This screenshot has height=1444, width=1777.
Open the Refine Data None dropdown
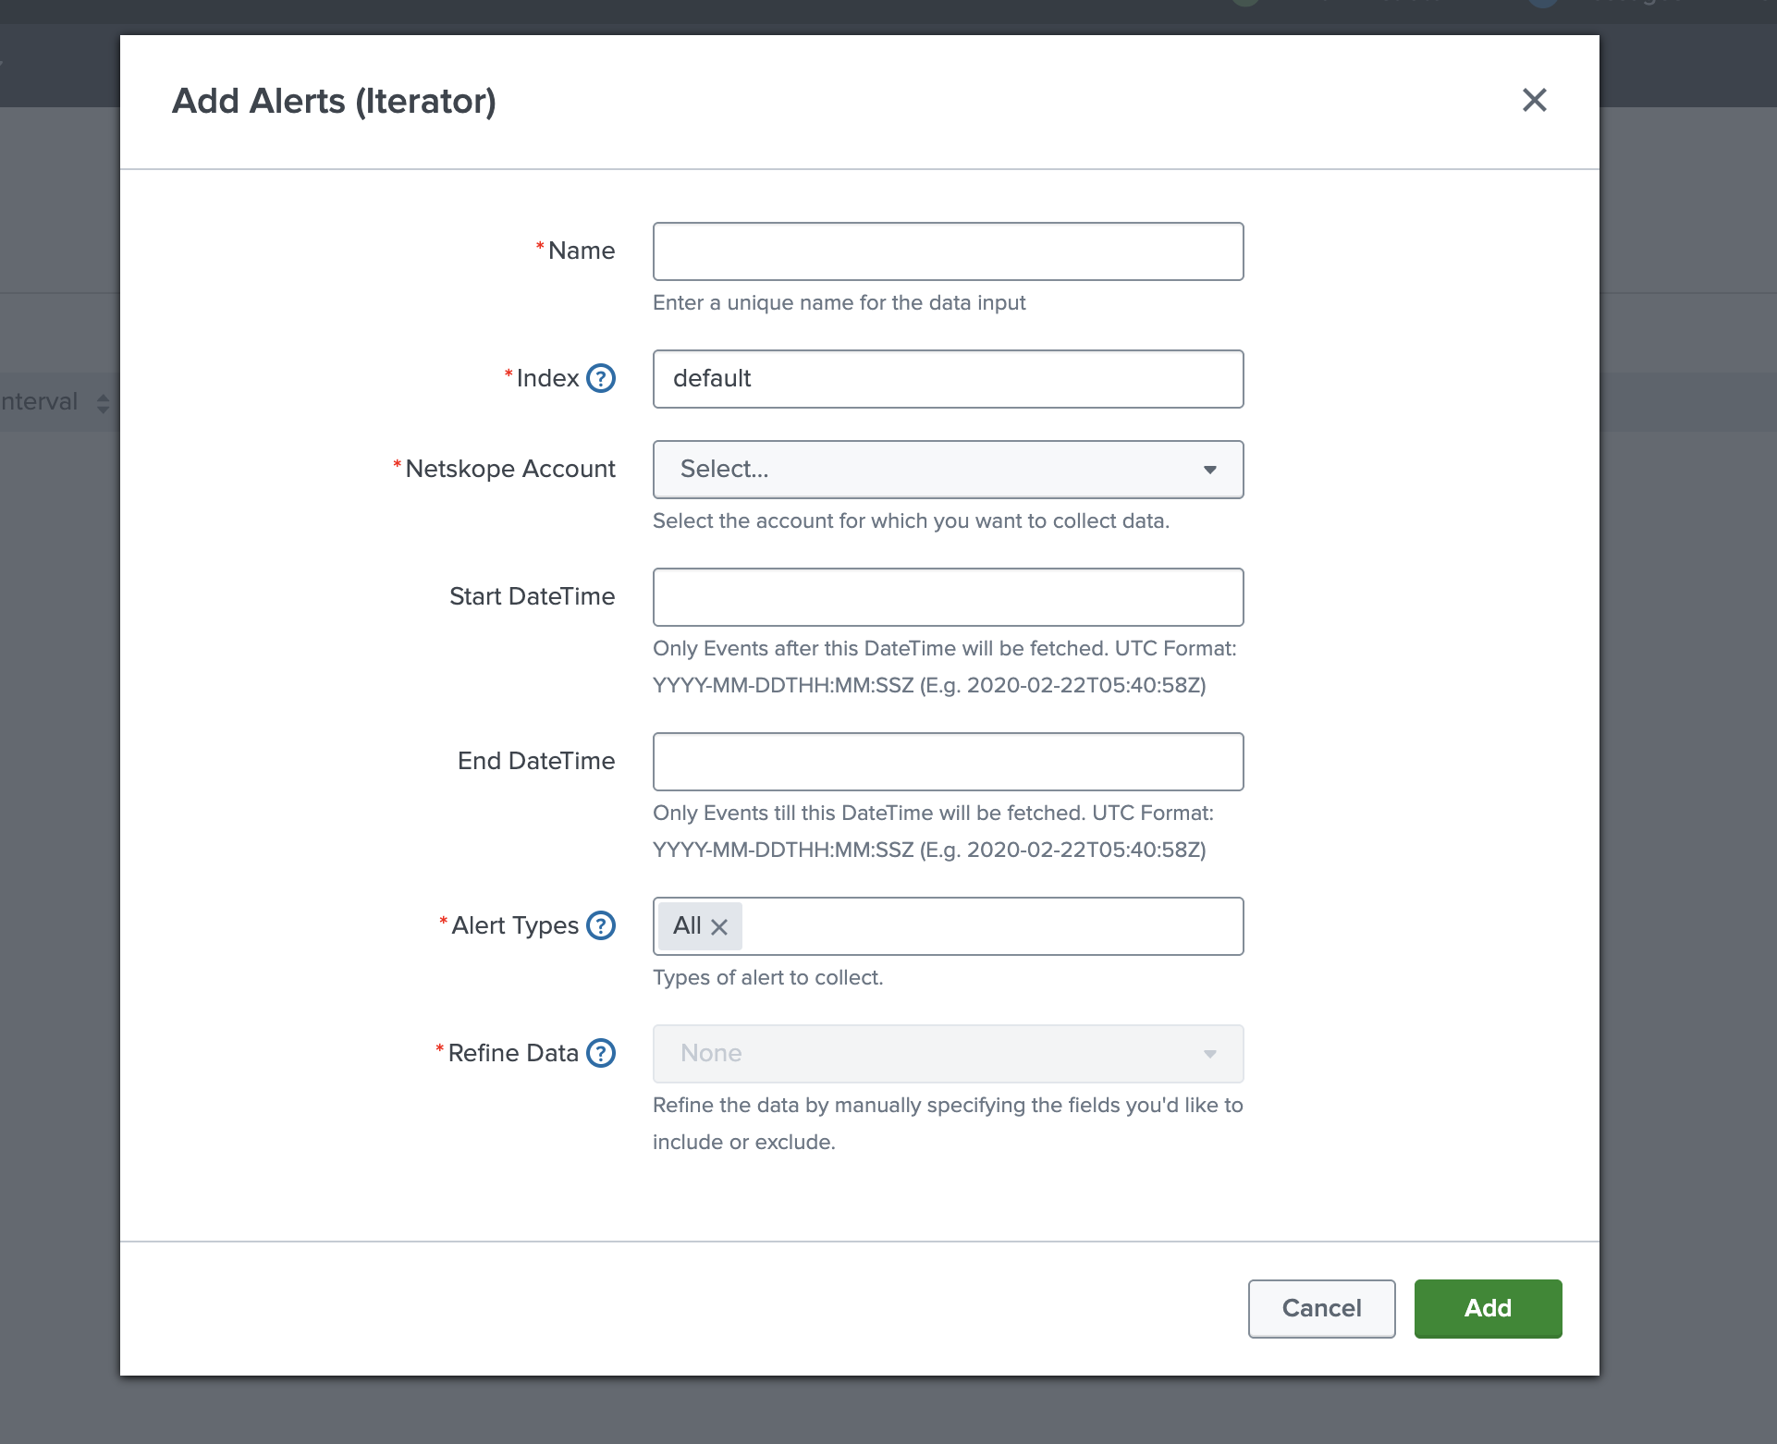pyautogui.click(x=948, y=1054)
